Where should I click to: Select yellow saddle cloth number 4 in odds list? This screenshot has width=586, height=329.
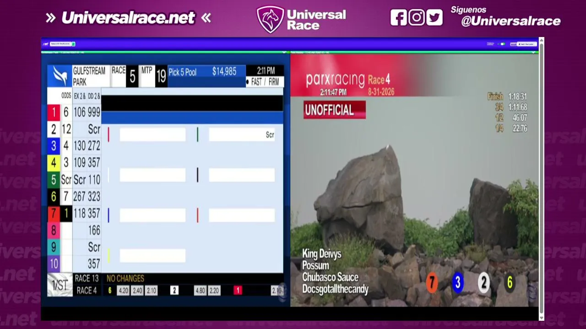point(54,163)
